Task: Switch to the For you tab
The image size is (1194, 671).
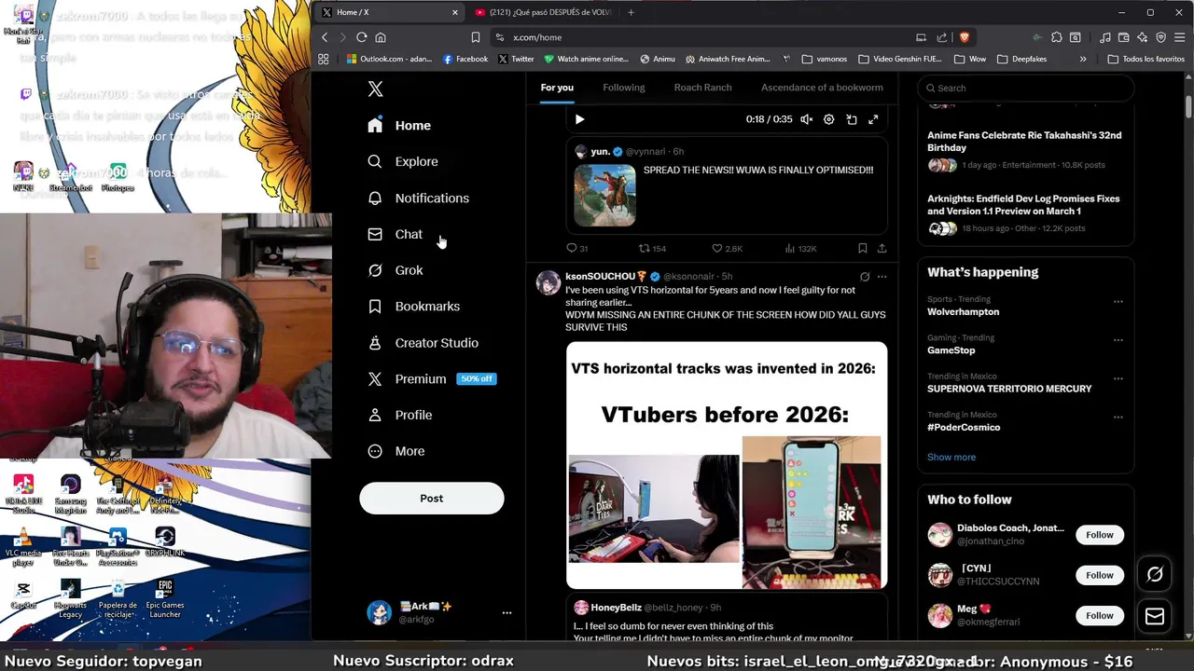Action: click(557, 88)
